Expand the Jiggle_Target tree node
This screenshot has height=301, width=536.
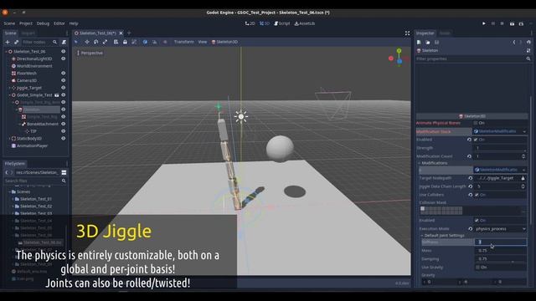point(9,88)
